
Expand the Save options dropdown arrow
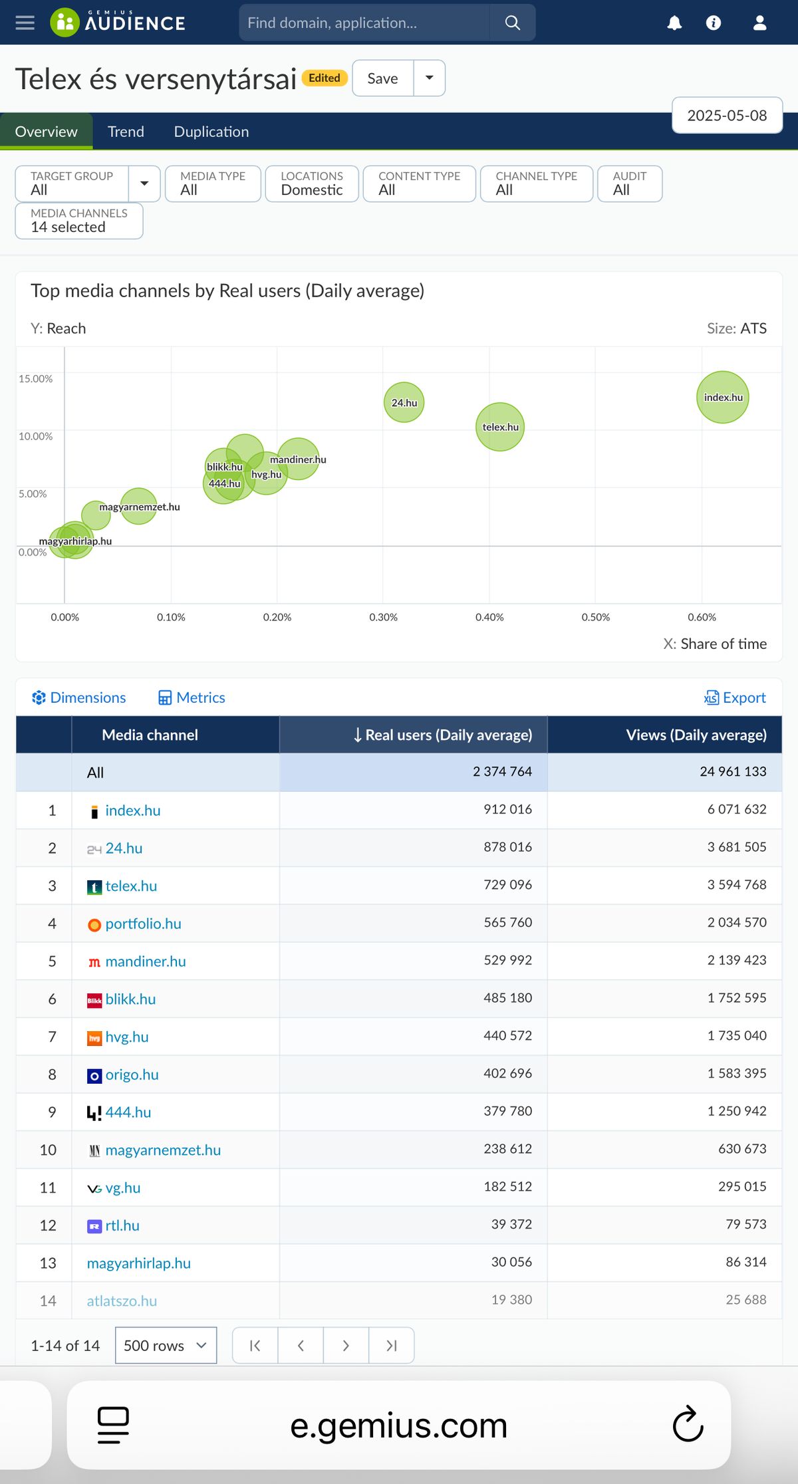pyautogui.click(x=430, y=78)
